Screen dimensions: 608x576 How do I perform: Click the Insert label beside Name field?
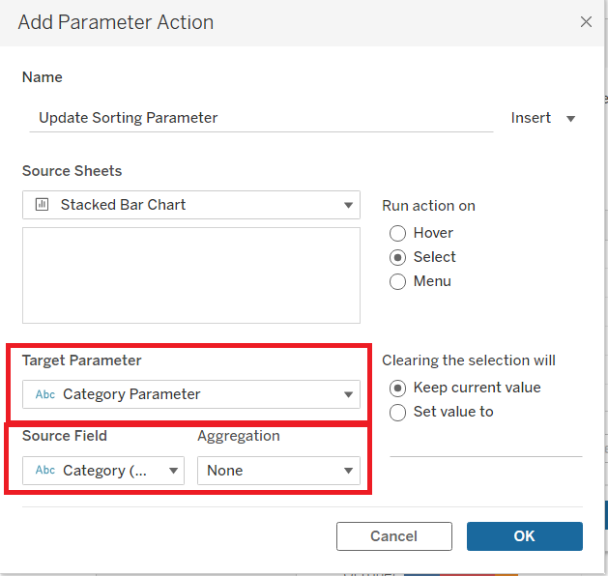[531, 118]
